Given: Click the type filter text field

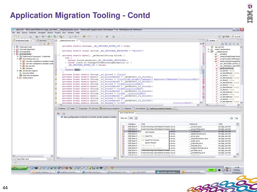Looking at the screenshot, I should click(x=32, y=159).
